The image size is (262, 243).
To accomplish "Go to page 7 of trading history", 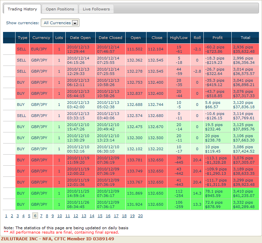I will [41, 216].
